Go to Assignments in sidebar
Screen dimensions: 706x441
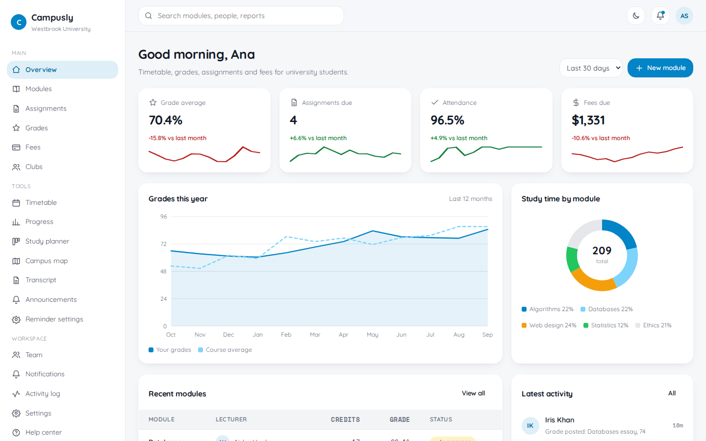(62, 109)
